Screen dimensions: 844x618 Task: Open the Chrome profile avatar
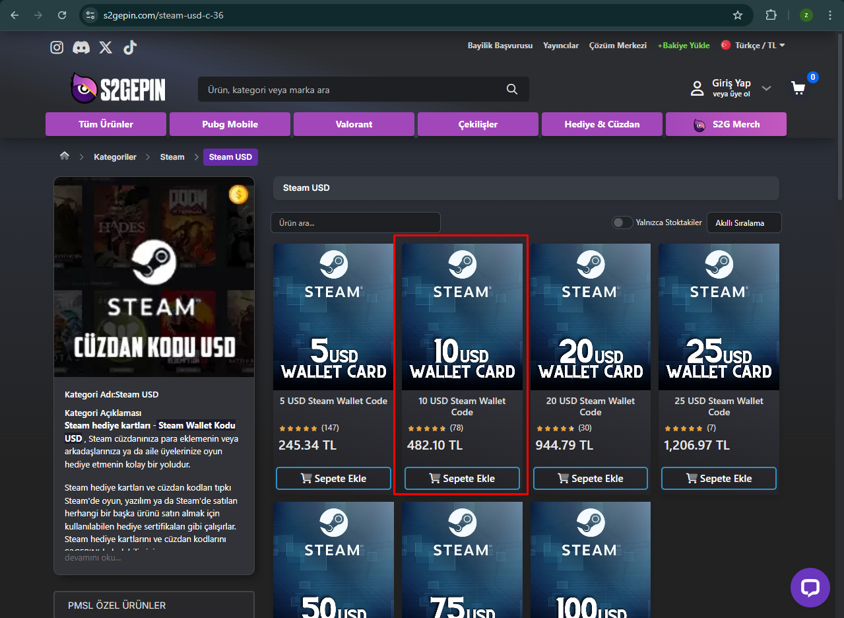coord(806,15)
